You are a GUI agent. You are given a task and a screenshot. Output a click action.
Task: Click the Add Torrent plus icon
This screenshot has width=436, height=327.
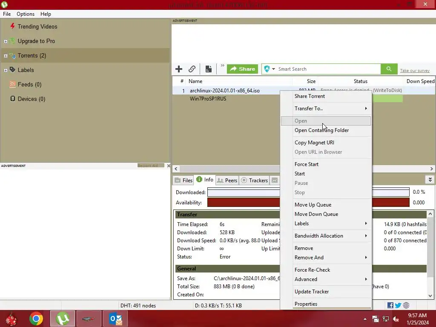pos(179,69)
